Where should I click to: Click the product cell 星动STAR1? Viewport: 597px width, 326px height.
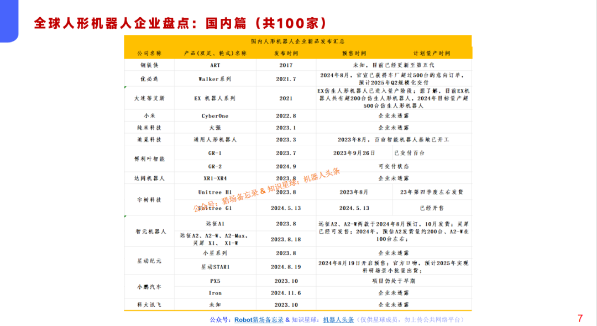(x=215, y=267)
